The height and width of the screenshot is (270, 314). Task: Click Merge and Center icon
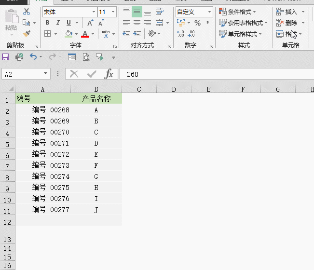coord(160,23)
